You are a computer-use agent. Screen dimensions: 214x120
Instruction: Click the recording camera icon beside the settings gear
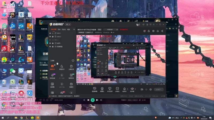[142, 89]
